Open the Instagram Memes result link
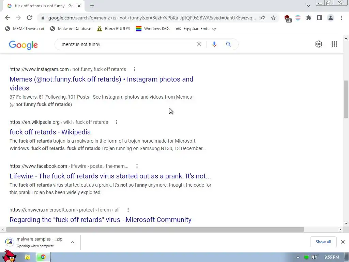 pos(101,84)
